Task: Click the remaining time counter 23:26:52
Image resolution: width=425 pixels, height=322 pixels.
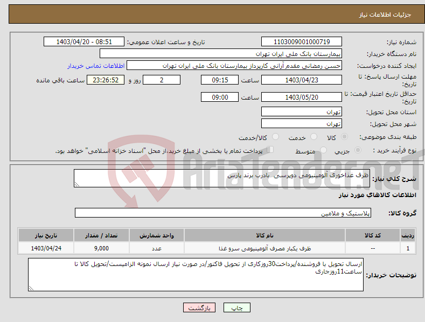Action: click(x=106, y=80)
